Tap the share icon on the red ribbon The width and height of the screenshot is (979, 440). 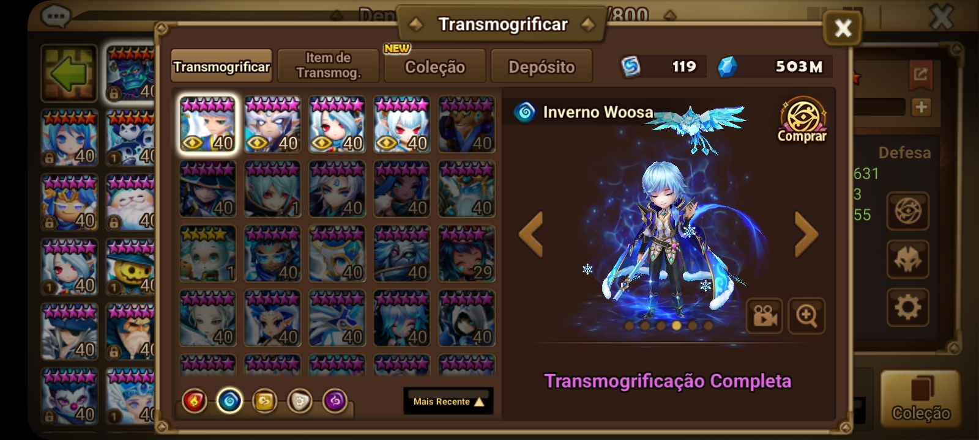(920, 75)
